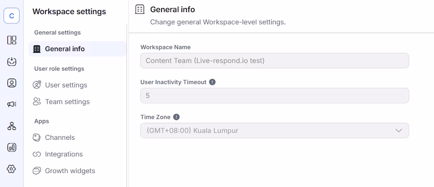This screenshot has width=434, height=187.
Task: Select Growth widgets in sidebar
Action: [70, 171]
